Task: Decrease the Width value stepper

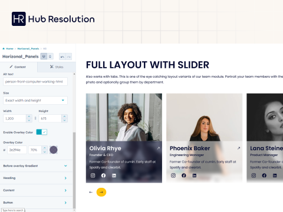Action: 29,120
